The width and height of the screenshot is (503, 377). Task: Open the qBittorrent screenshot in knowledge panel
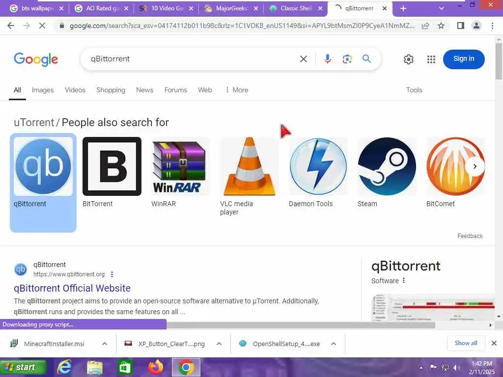(433, 308)
